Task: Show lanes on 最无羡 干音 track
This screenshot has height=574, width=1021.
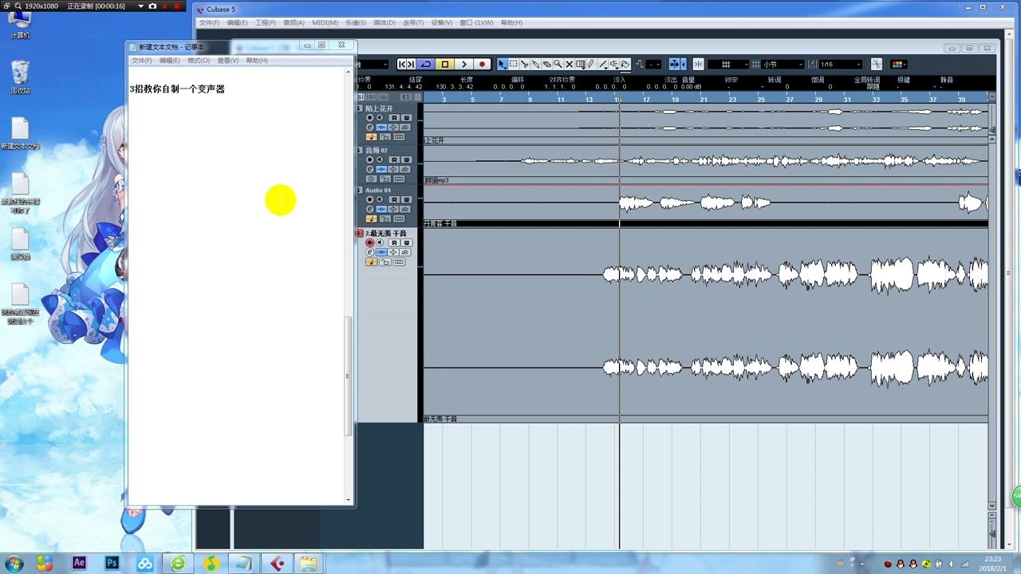Action: point(399,261)
